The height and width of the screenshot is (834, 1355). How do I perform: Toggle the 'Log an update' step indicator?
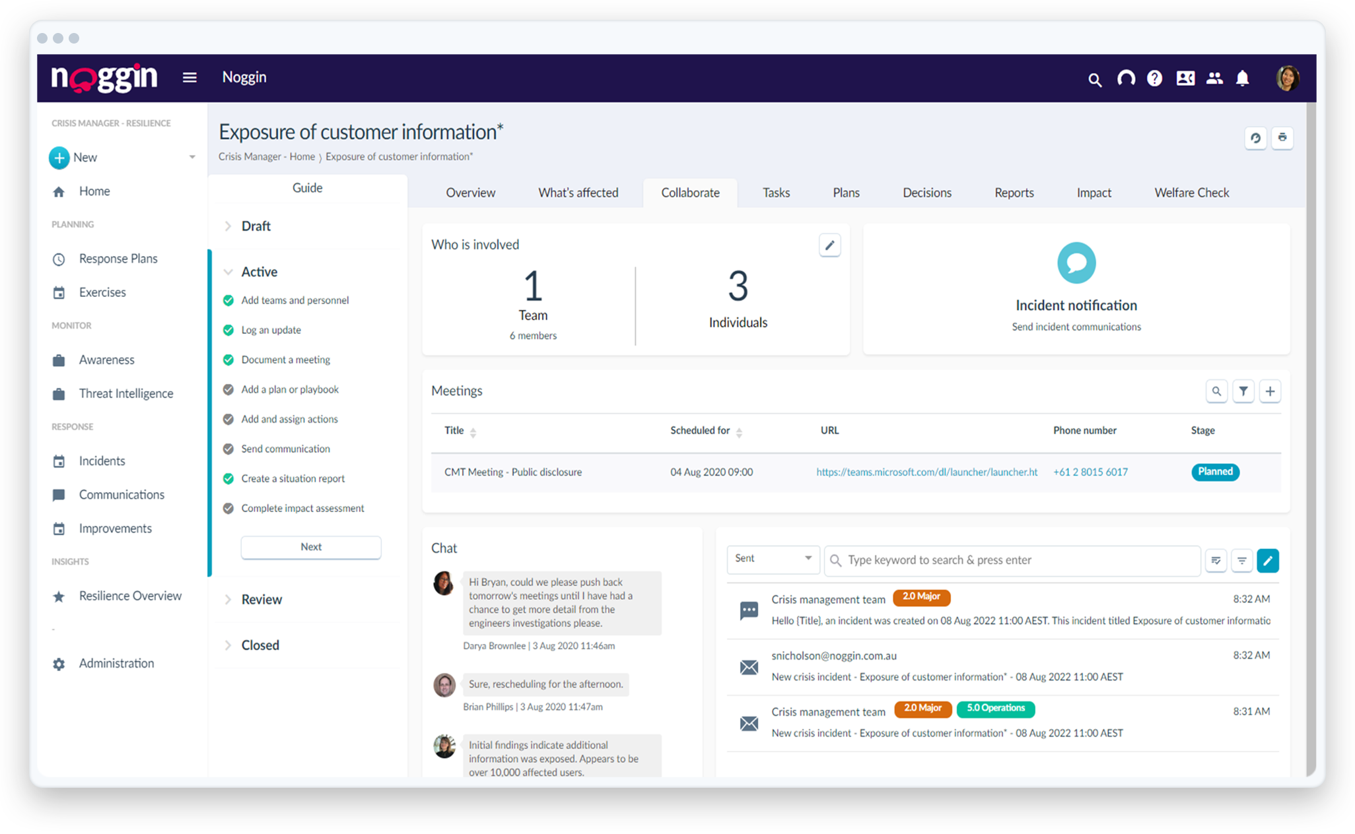[x=228, y=330]
